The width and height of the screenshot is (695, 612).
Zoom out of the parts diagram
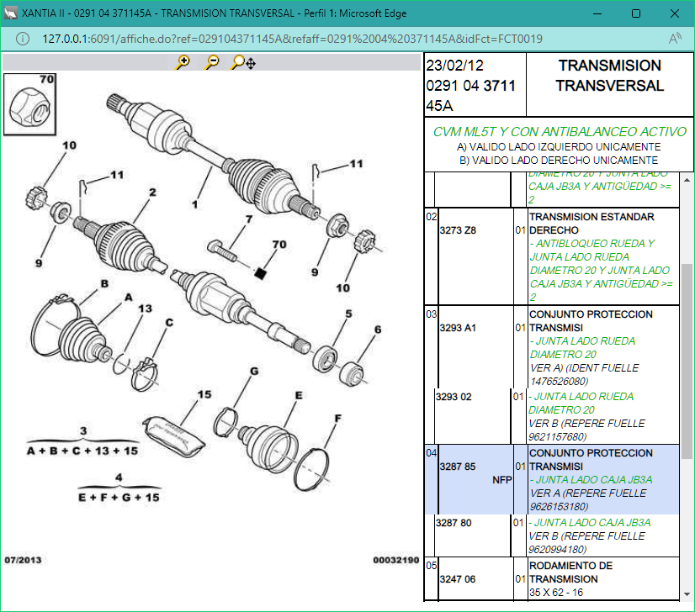click(x=212, y=62)
